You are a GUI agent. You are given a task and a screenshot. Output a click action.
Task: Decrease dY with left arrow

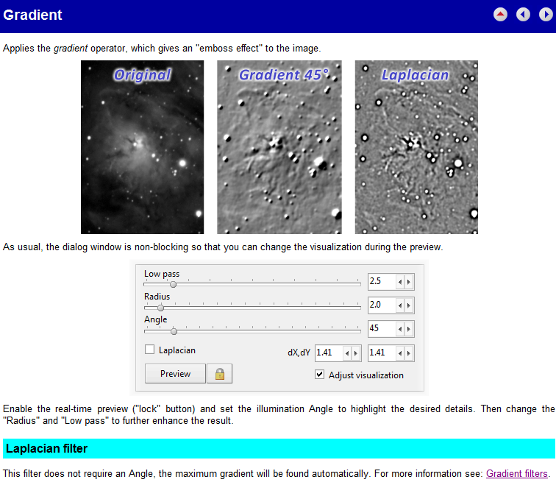[400, 353]
